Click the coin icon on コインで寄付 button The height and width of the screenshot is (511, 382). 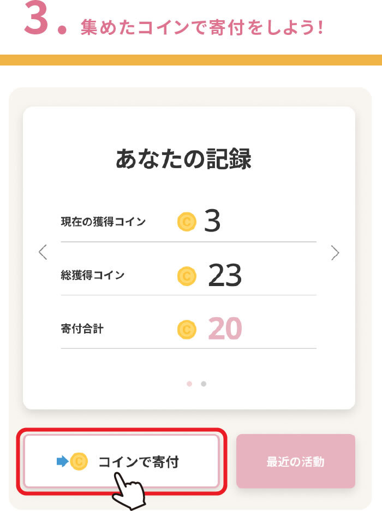point(79,462)
